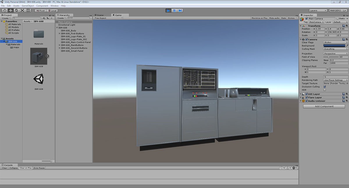Open the Clear Flags dropdown

[x=336, y=42]
